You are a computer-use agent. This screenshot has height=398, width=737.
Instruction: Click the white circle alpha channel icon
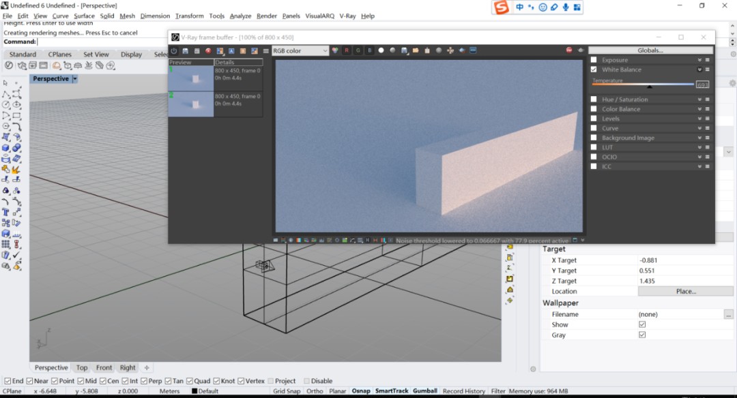coord(381,50)
